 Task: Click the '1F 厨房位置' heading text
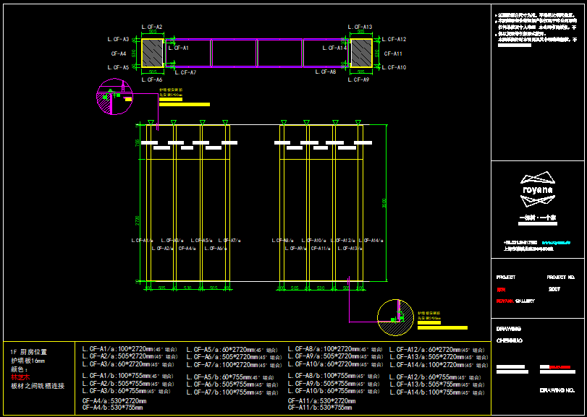[29, 352]
